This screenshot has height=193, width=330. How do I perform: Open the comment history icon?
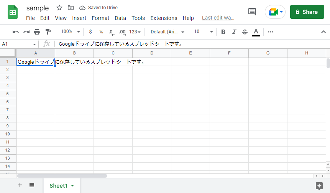[252, 12]
